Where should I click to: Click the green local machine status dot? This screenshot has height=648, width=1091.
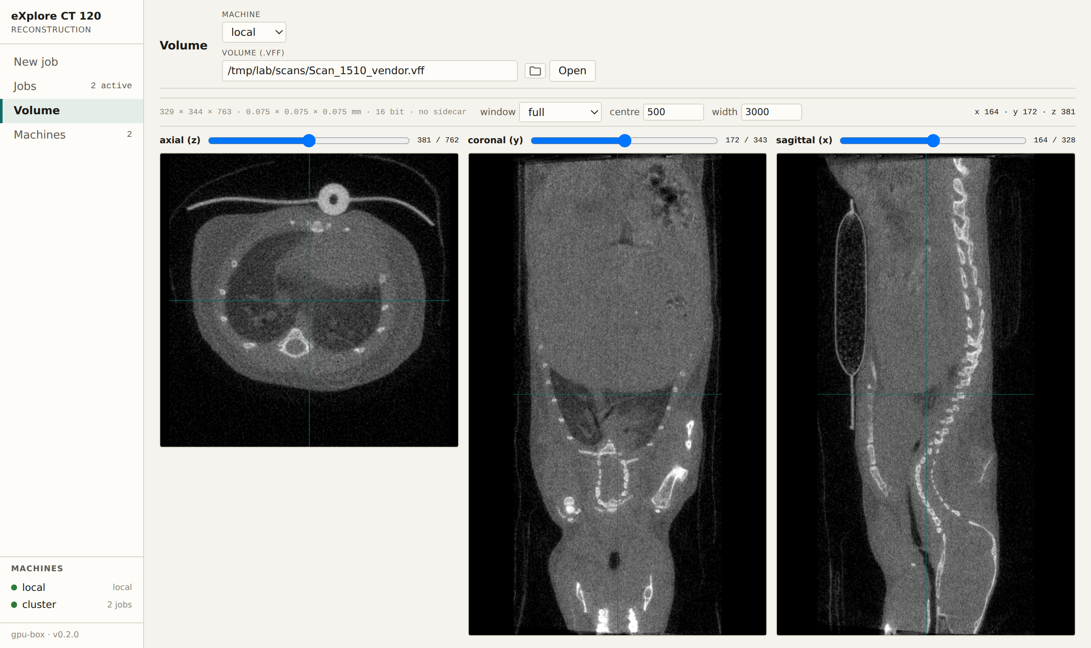point(14,587)
